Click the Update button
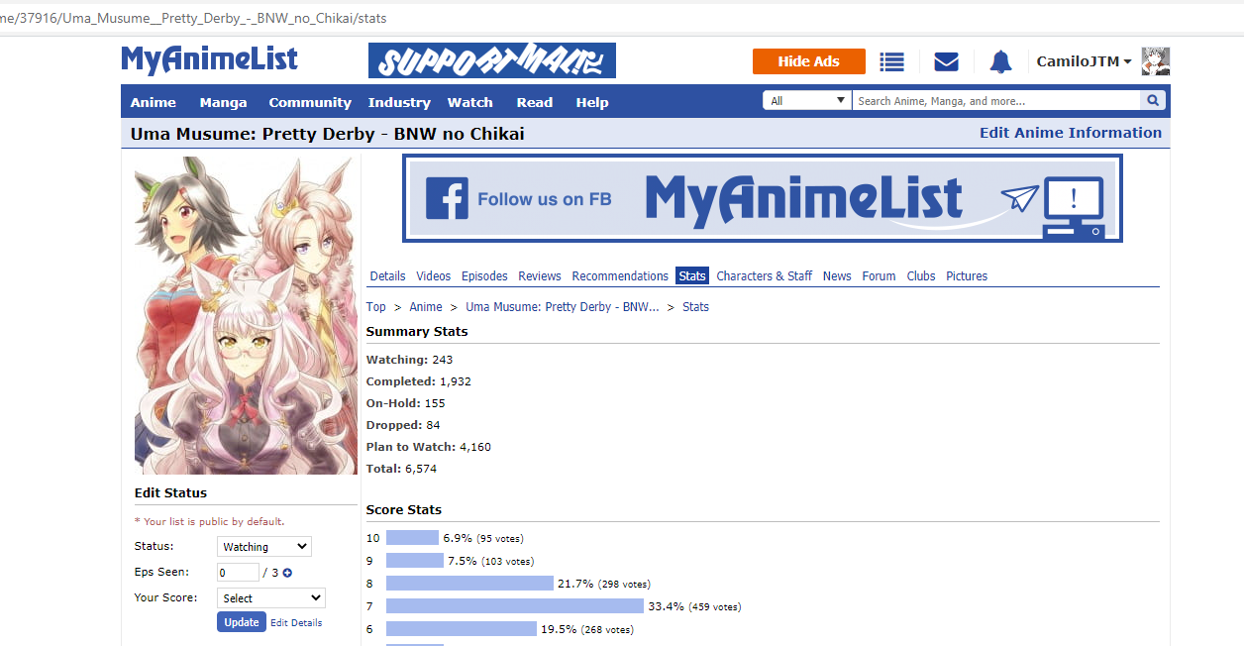The width and height of the screenshot is (1244, 646). [x=242, y=622]
